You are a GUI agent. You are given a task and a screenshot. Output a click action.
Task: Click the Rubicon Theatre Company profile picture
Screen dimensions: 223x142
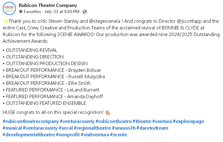(x=9, y=8)
